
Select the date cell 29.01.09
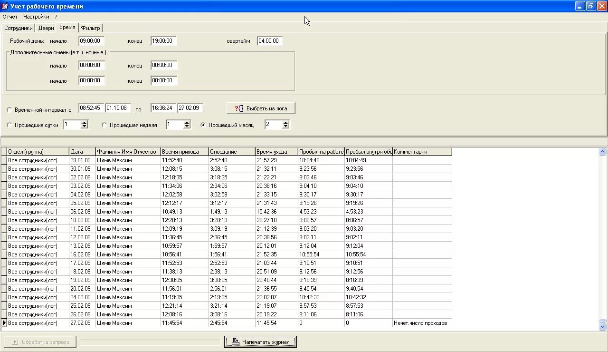point(82,160)
